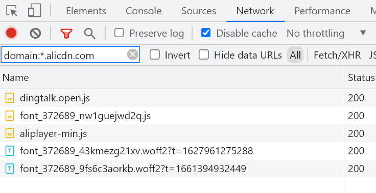Open network search with magnifier icon
The image size is (376, 193).
pyautogui.click(x=90, y=34)
